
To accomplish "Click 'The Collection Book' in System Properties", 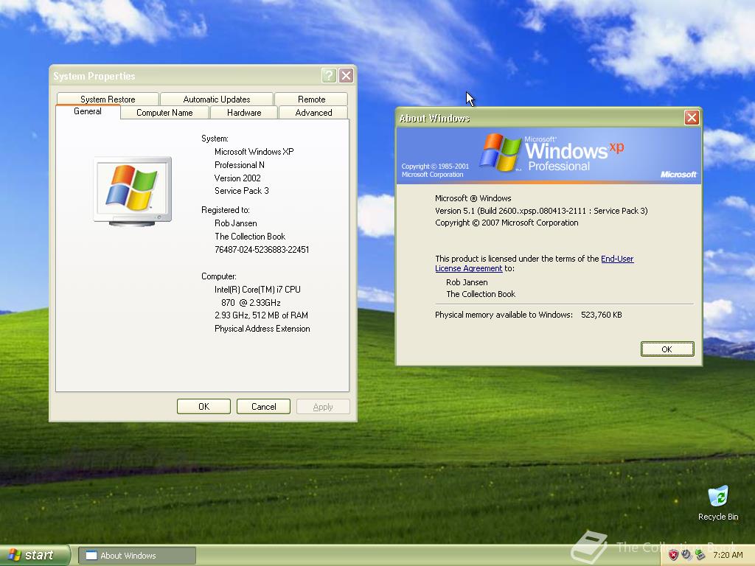I will tap(250, 237).
